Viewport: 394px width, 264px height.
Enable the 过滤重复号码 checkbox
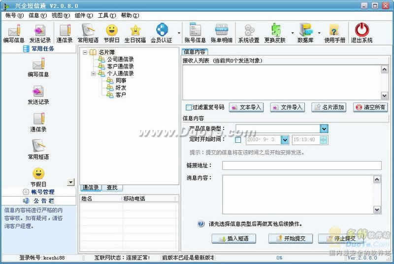[189, 107]
